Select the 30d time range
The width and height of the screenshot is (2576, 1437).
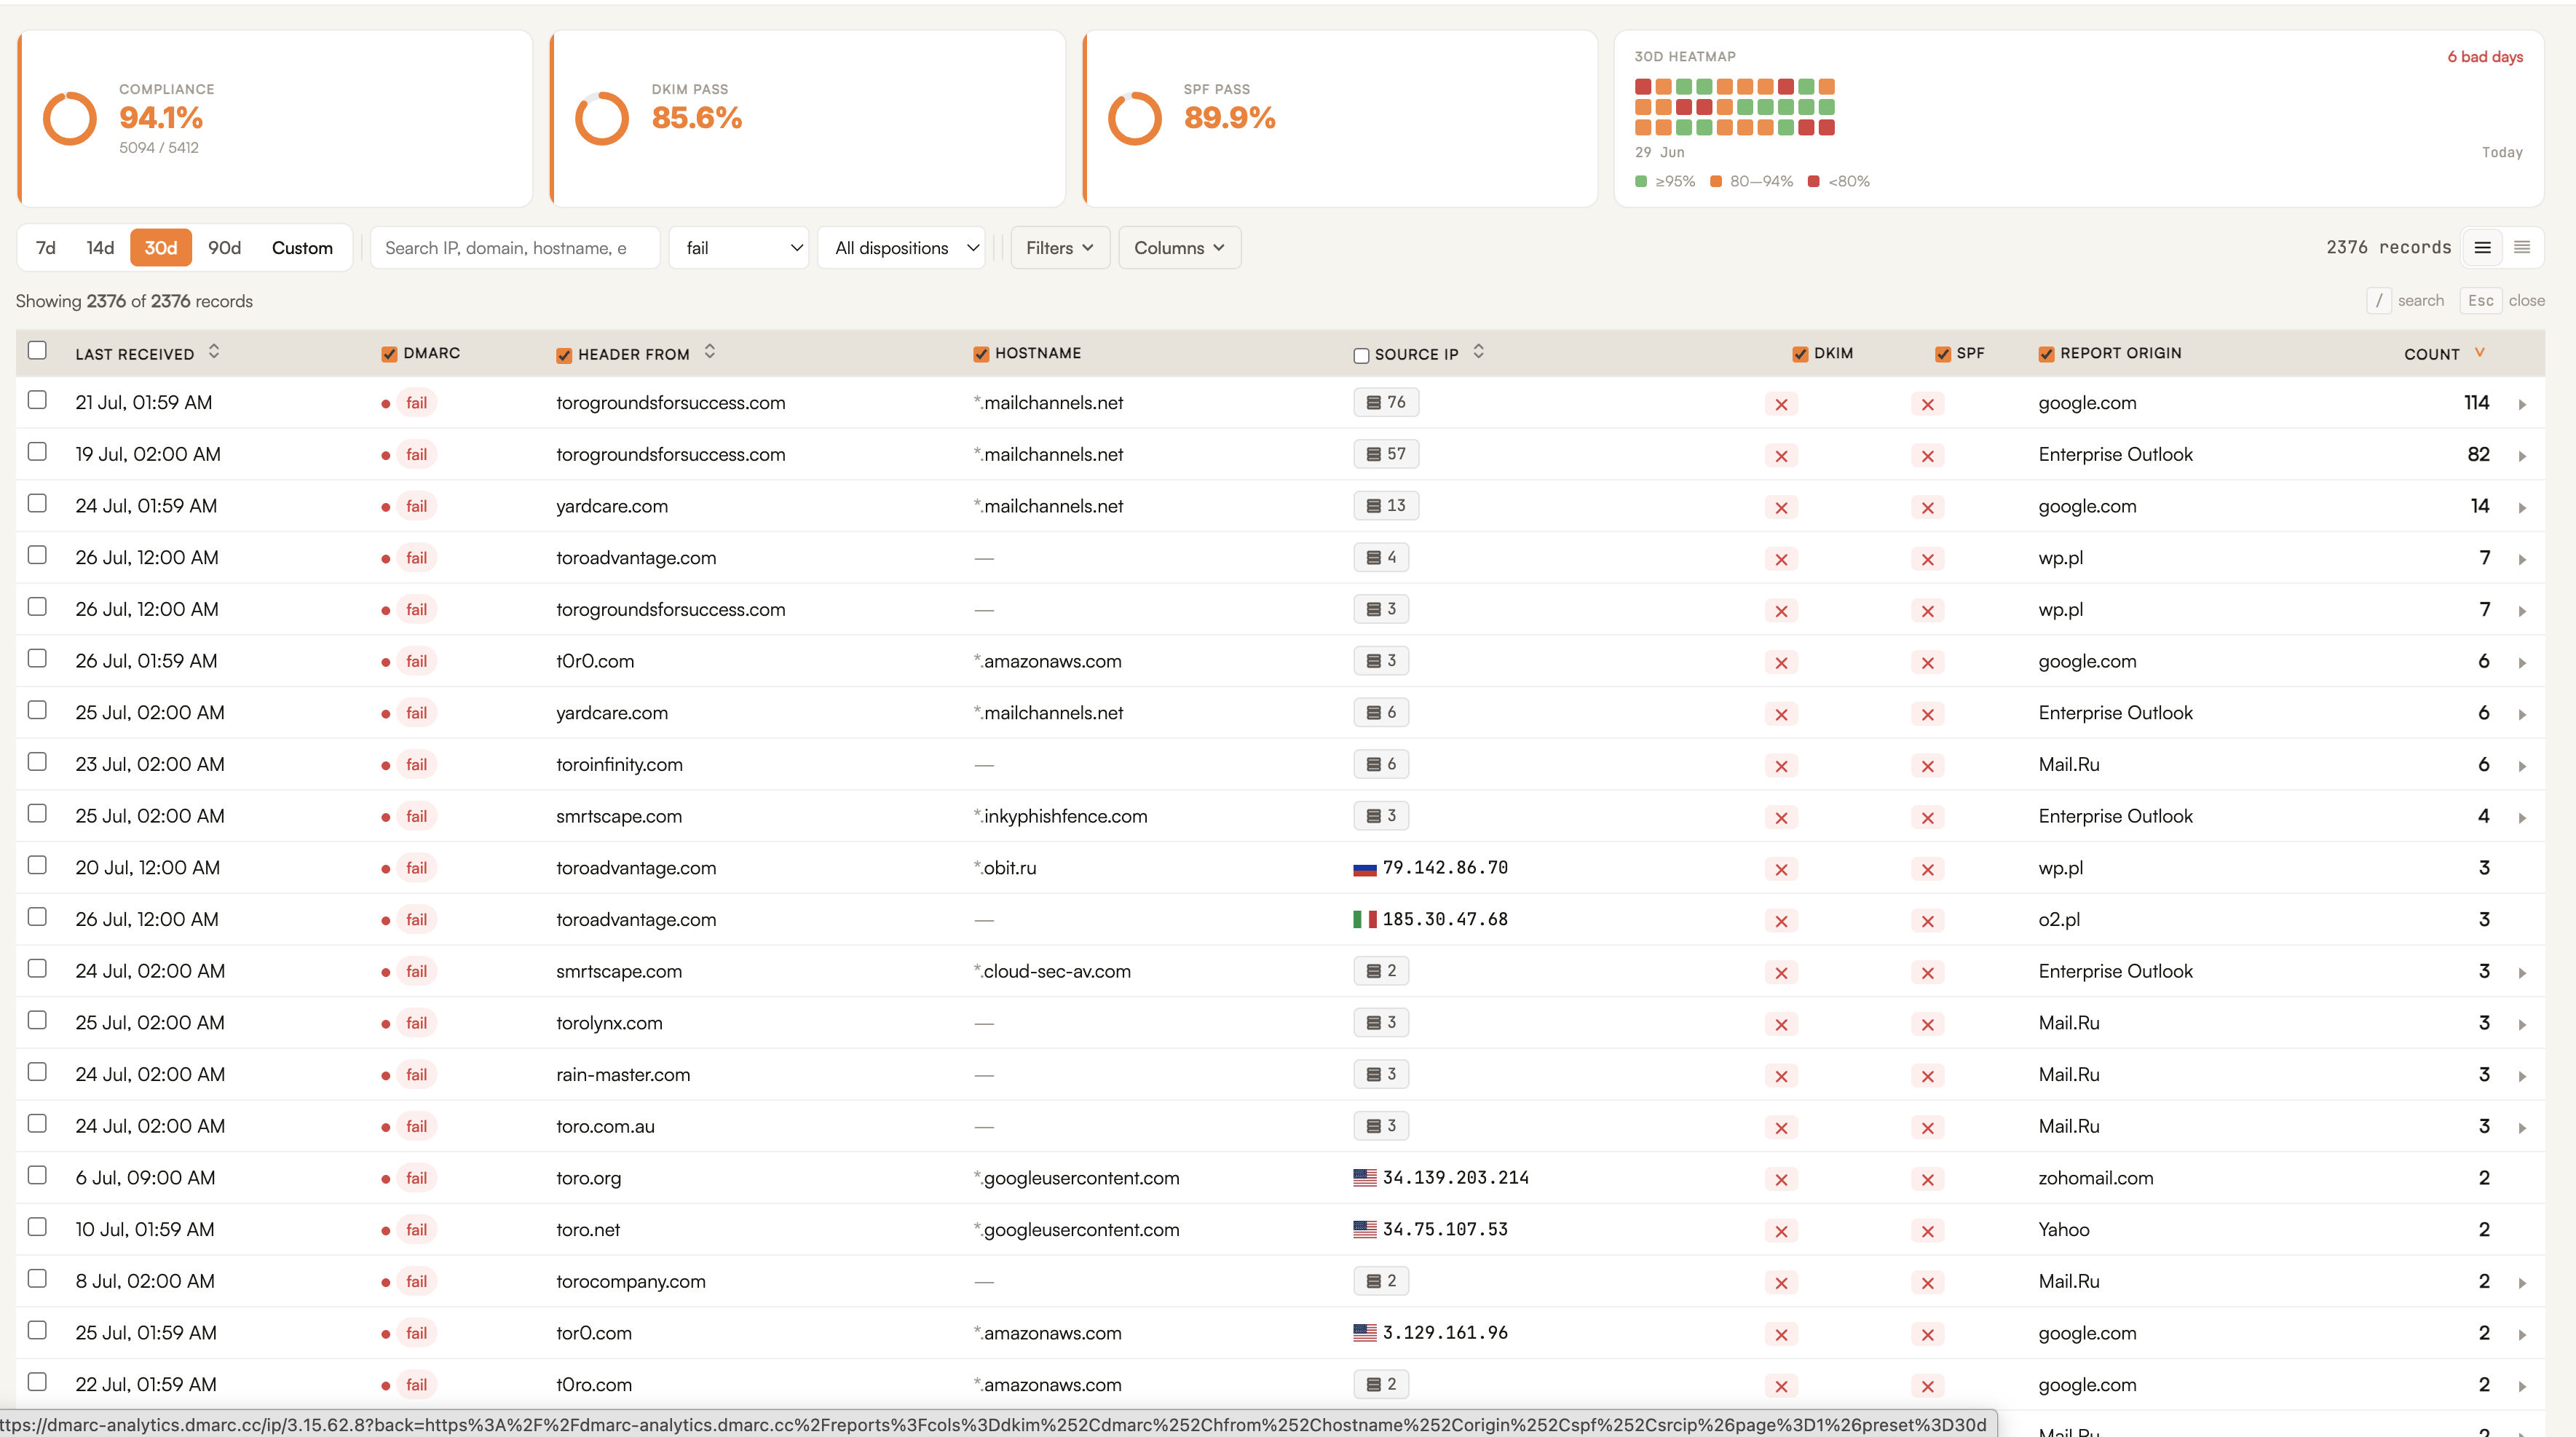(x=161, y=248)
